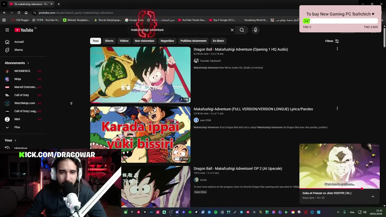Open Spotify from the taskbar
386x217 pixels.
pyautogui.click(x=216, y=212)
